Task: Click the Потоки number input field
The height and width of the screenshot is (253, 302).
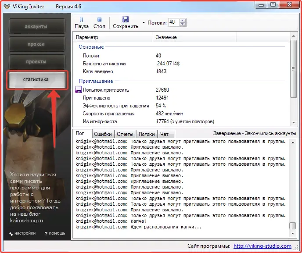Action: tap(174, 22)
